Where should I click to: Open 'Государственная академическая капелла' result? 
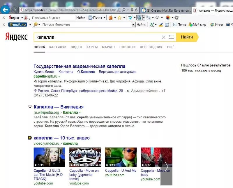(x=80, y=66)
